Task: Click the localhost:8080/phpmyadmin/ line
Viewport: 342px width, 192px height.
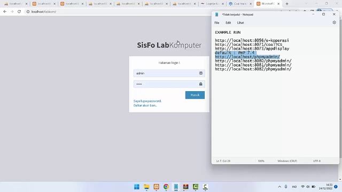Action: point(253,61)
